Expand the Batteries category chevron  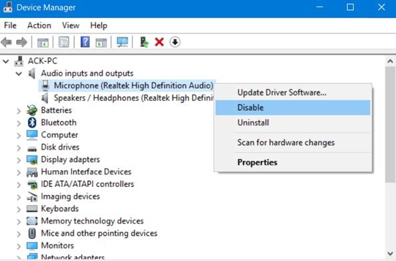(x=19, y=111)
